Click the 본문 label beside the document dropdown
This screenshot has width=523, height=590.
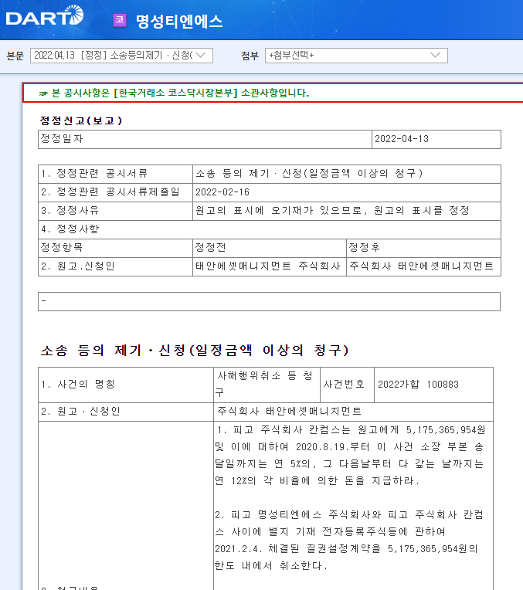15,56
